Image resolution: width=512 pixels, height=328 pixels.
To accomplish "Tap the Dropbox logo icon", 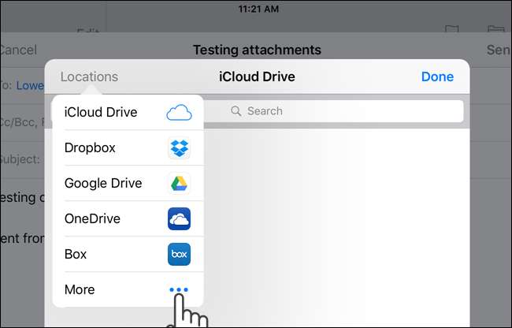I will pos(179,148).
